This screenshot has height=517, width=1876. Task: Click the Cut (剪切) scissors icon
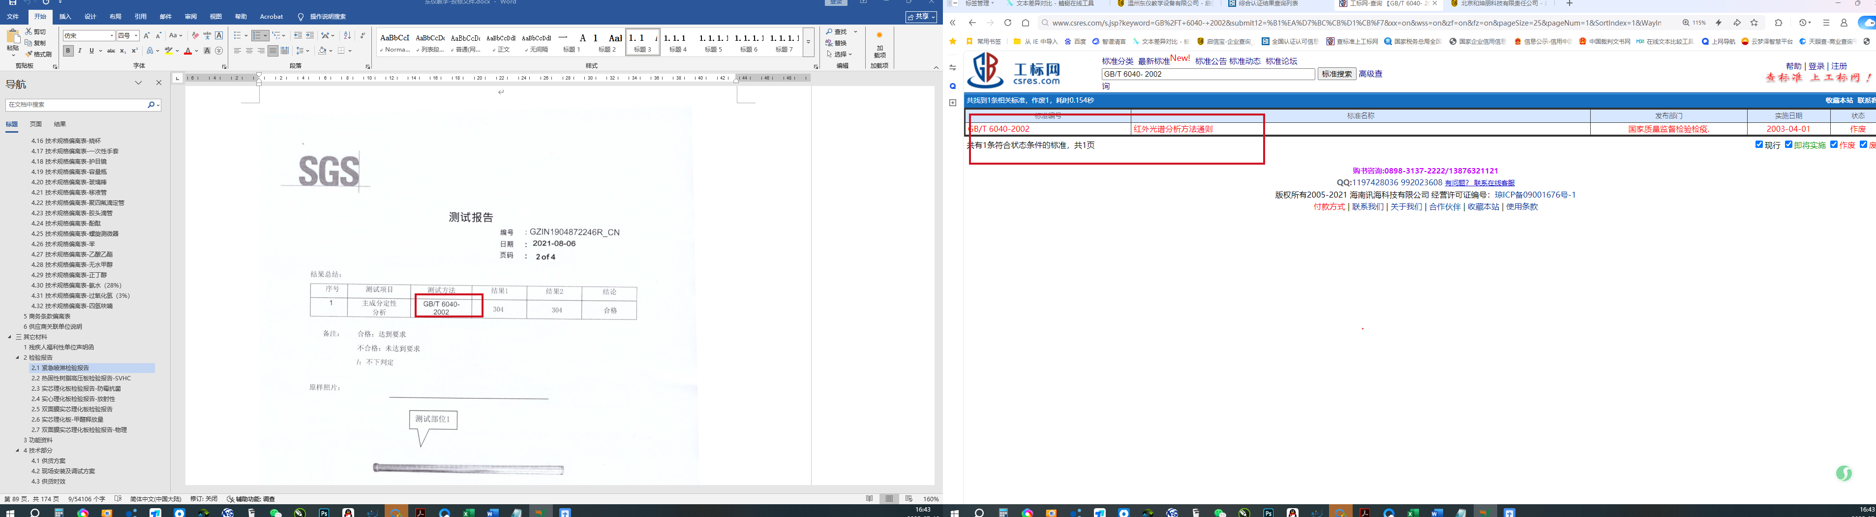click(x=29, y=32)
